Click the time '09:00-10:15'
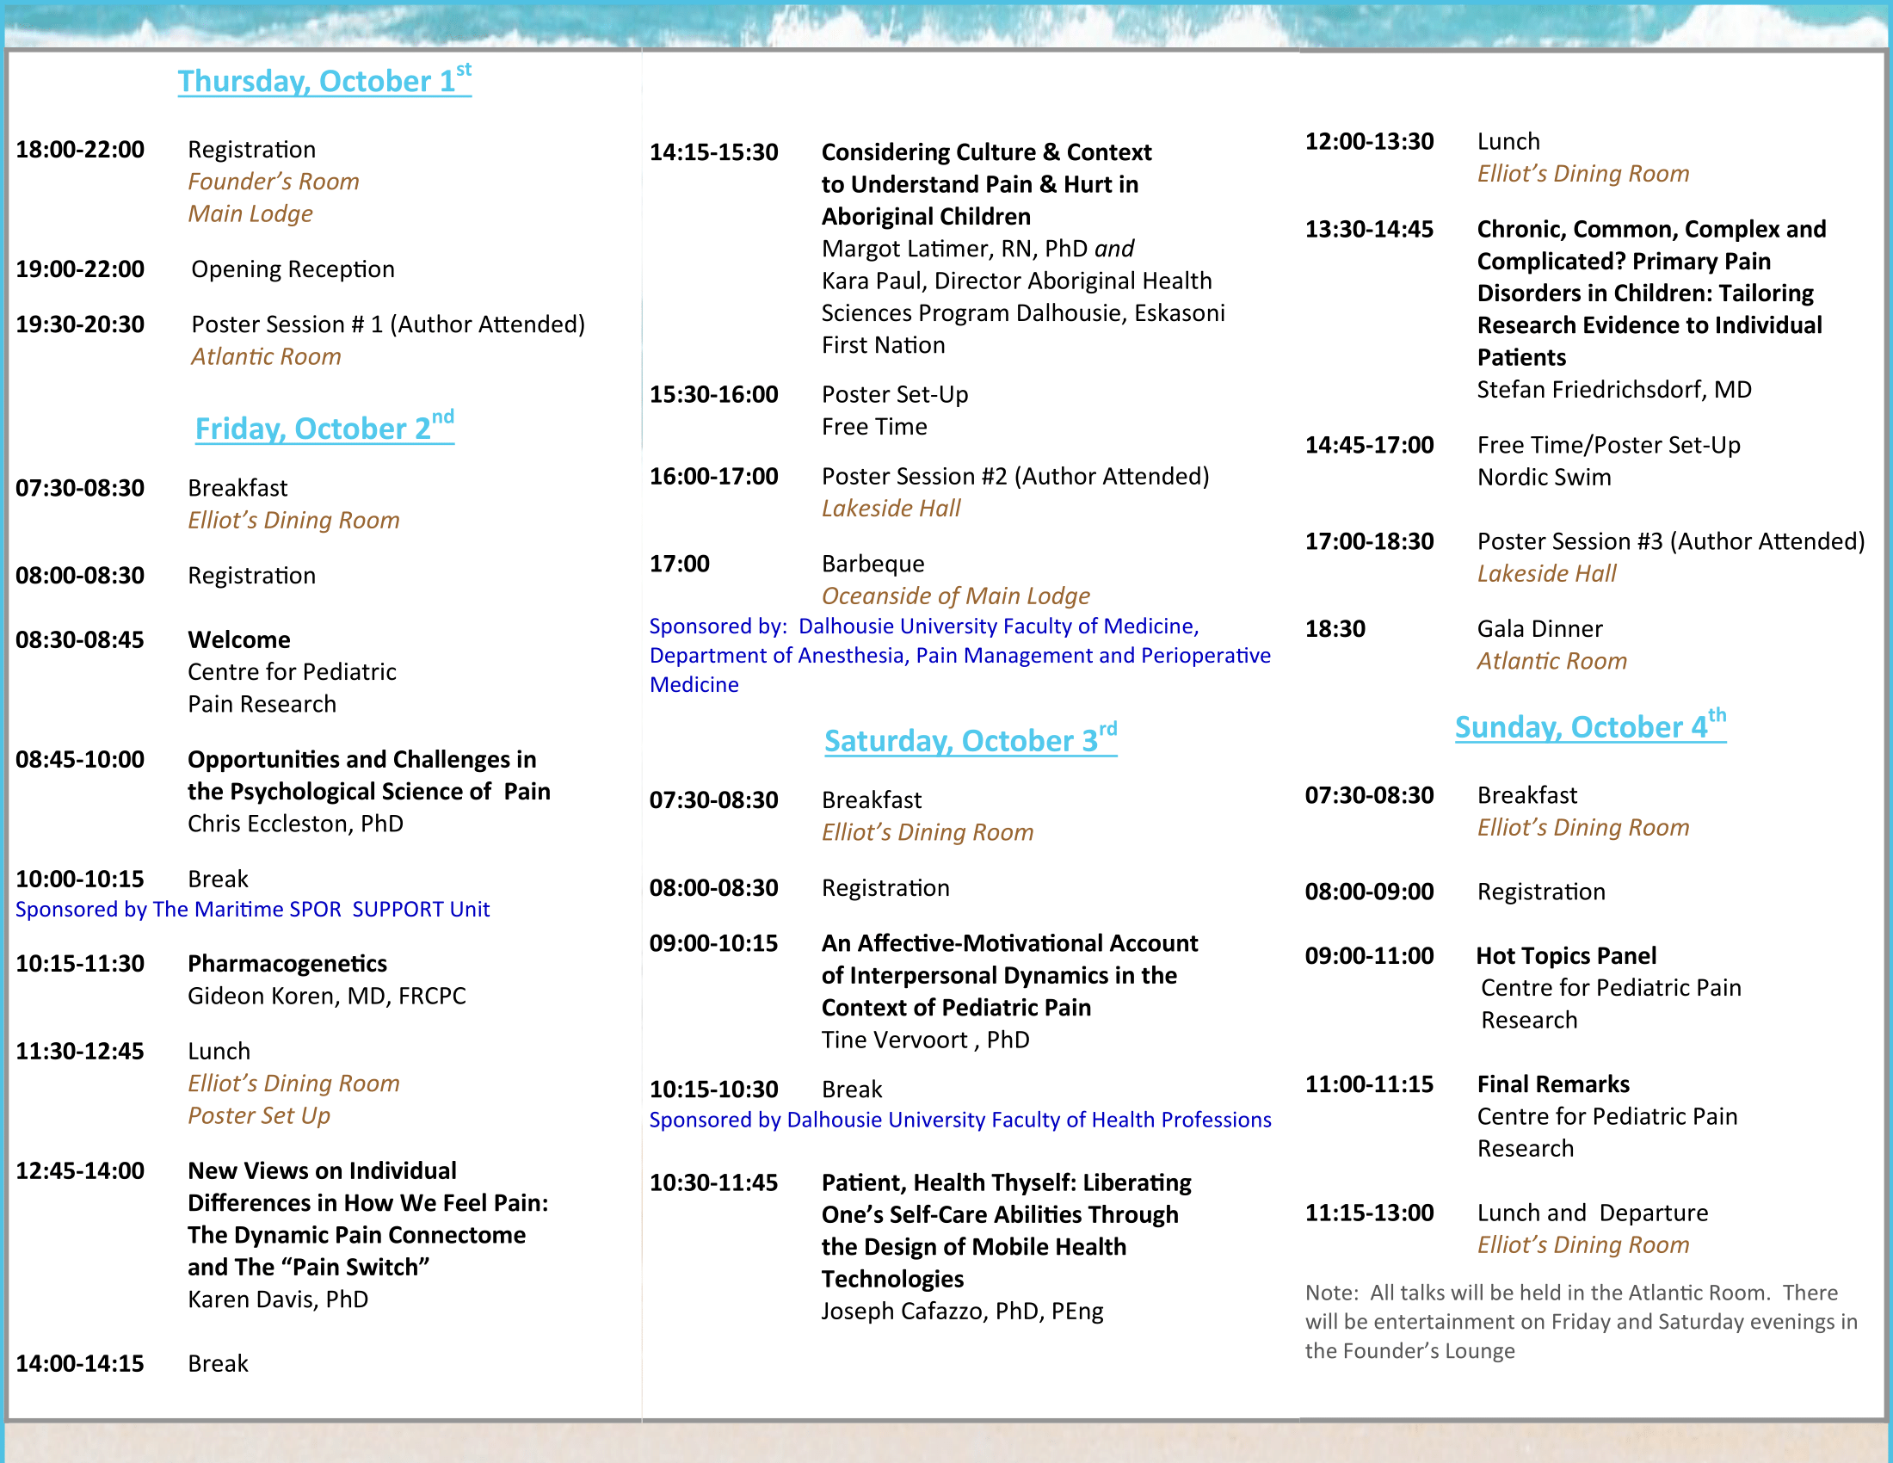Image resolution: width=1893 pixels, height=1463 pixels. 713,943
